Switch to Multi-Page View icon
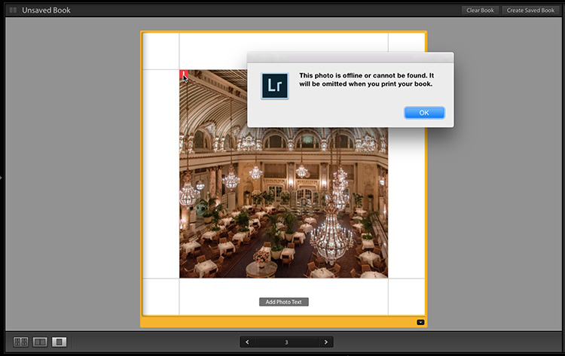 pos(20,342)
